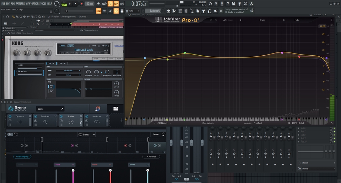Viewport: 341px width, 183px height.
Task: Bypass the pink Exciter band
Action: pos(72,145)
